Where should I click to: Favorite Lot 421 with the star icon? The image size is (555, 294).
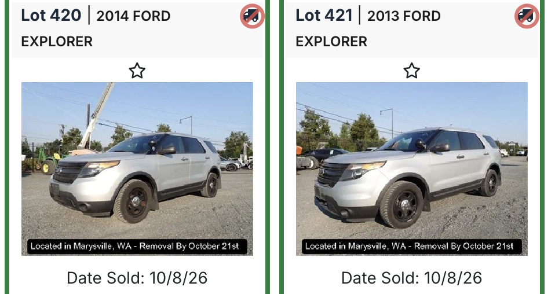point(412,71)
